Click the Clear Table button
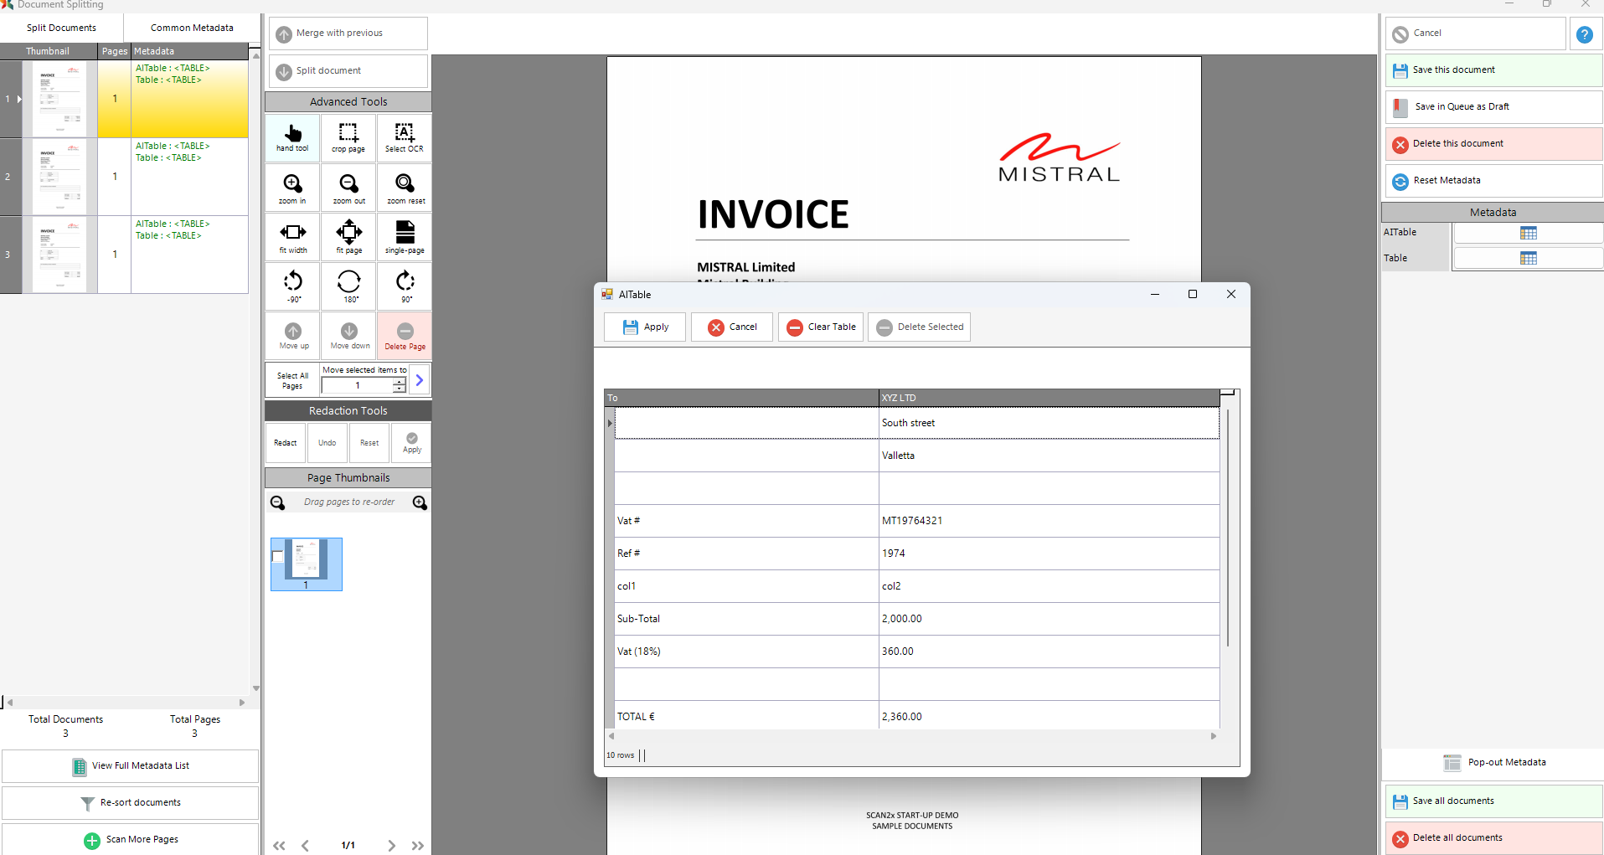Image resolution: width=1604 pixels, height=855 pixels. 821,327
